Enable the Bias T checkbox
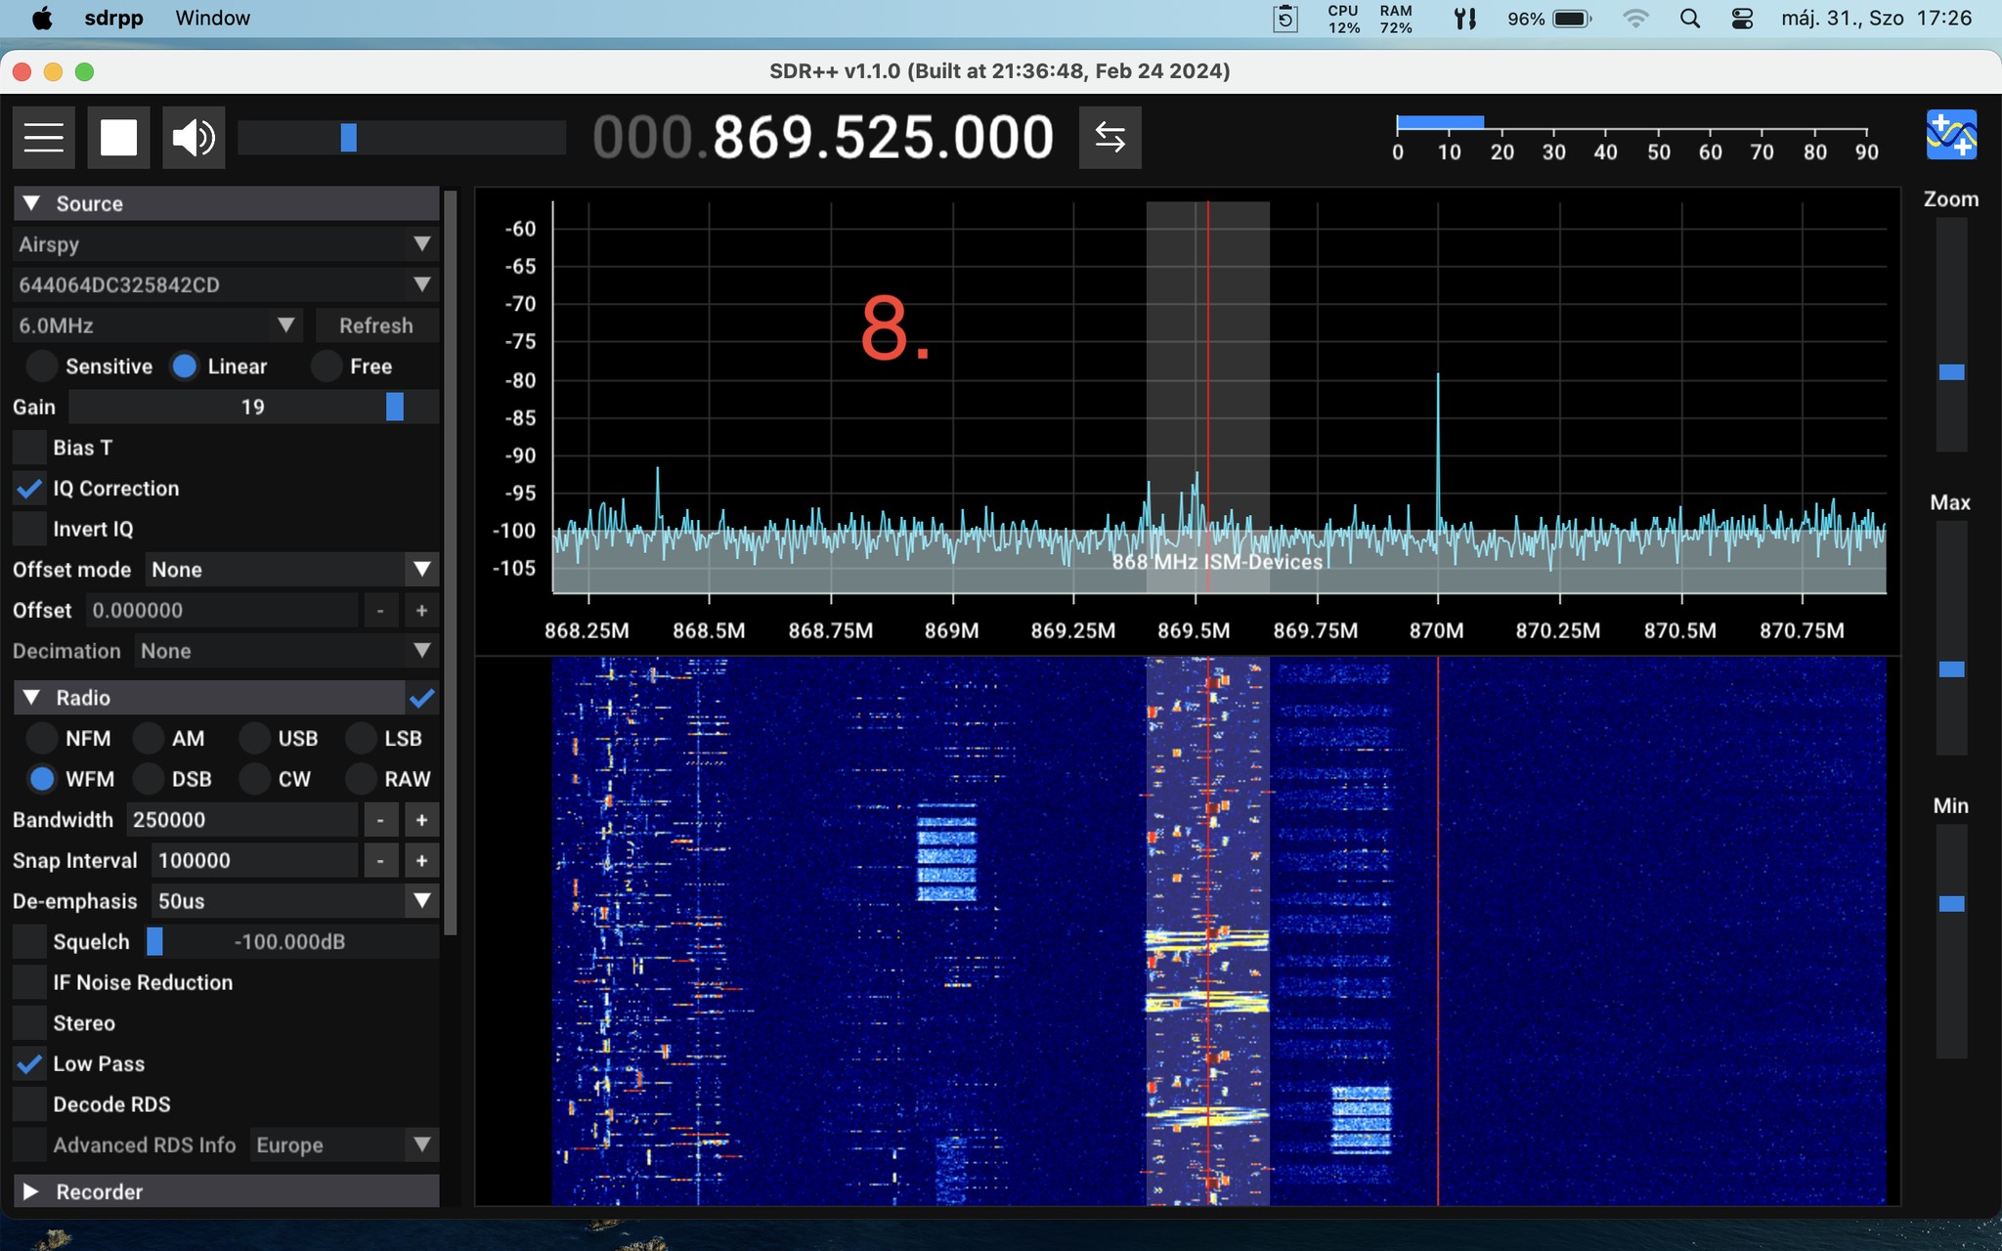2002x1251 pixels. coord(30,448)
